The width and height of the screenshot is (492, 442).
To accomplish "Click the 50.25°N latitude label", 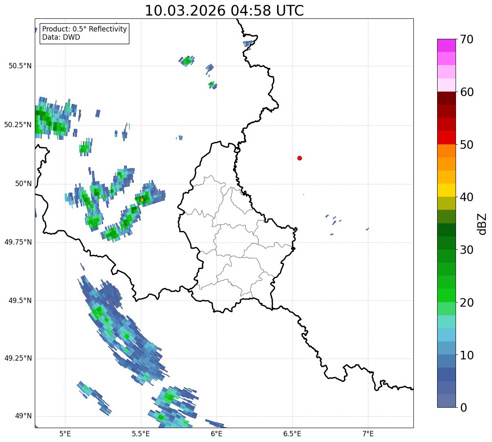I will click(x=18, y=125).
